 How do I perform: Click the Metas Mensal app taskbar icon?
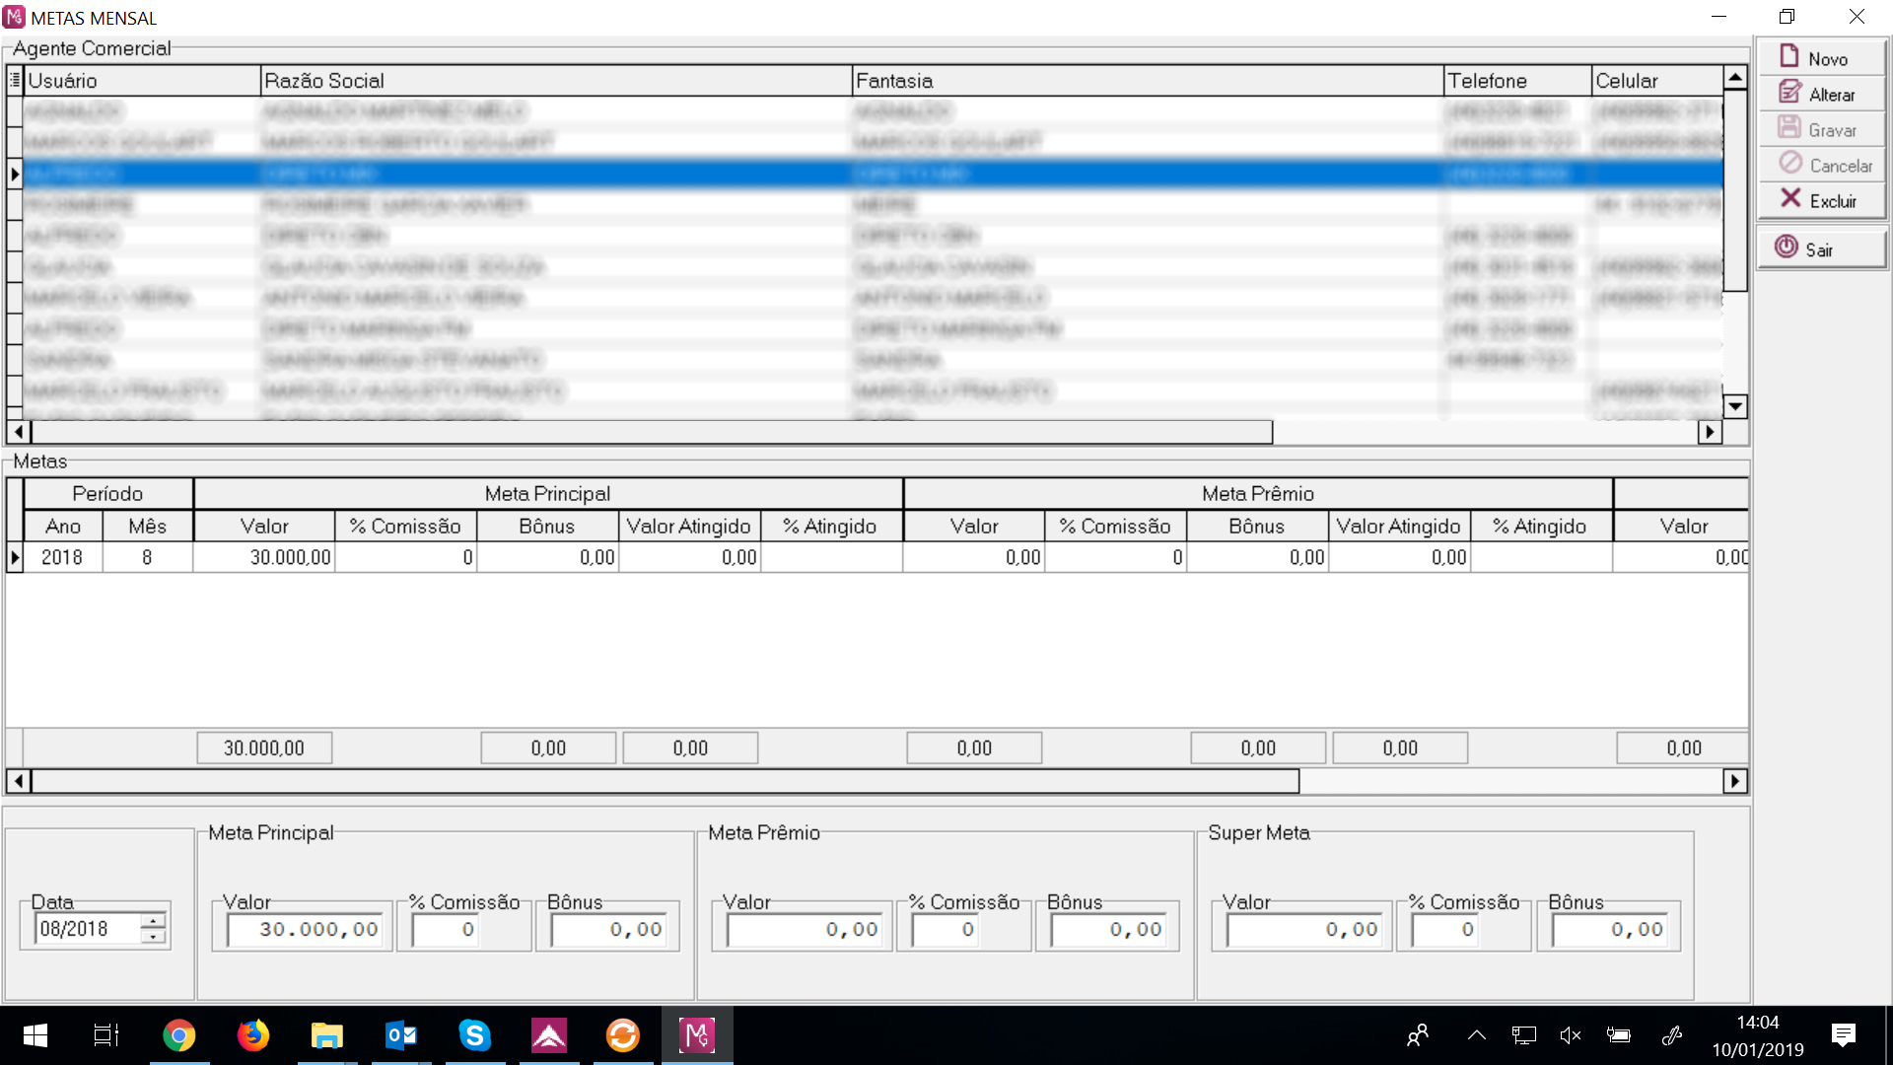pos(697,1035)
